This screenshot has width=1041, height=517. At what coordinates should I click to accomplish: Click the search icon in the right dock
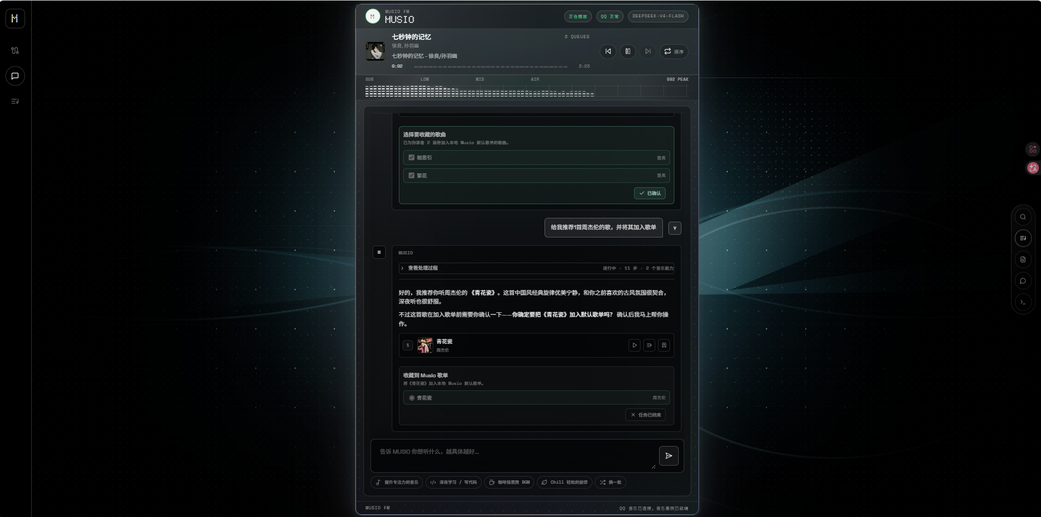coord(1023,217)
